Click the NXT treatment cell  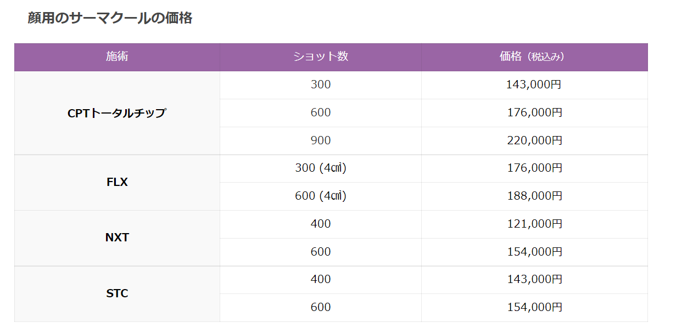pos(117,238)
